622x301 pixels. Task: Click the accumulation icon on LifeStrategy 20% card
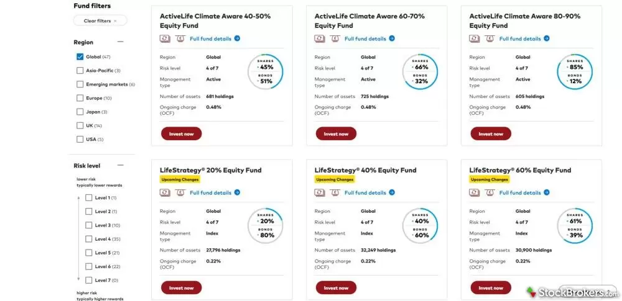pyautogui.click(x=164, y=192)
